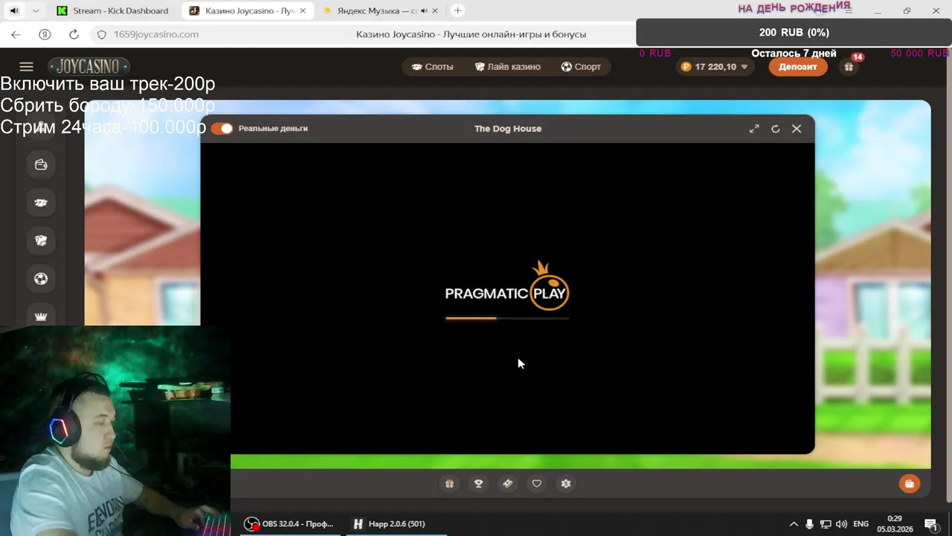
Task: Click the Joycasino logo
Action: (89, 66)
